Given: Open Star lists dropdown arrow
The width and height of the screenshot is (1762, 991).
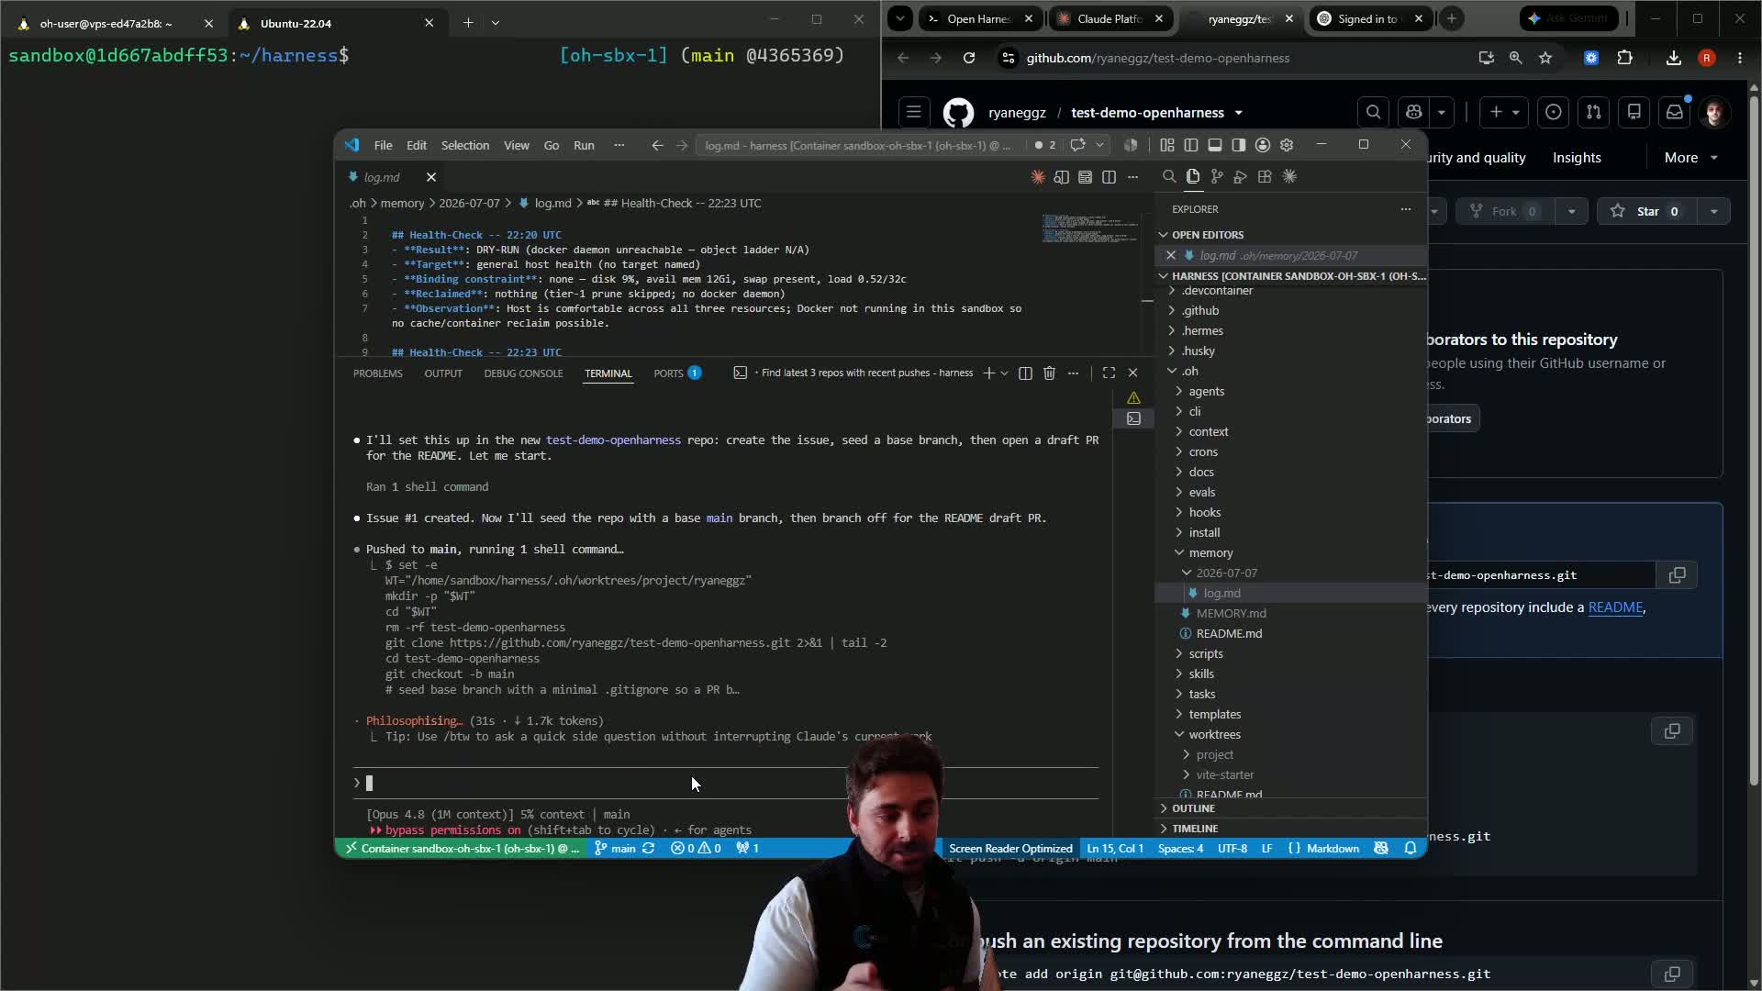Looking at the screenshot, I should tap(1713, 211).
